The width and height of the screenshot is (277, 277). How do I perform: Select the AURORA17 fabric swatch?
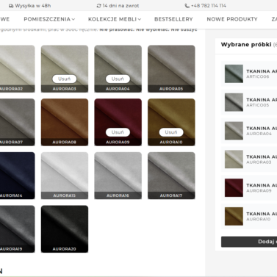coord(171,176)
